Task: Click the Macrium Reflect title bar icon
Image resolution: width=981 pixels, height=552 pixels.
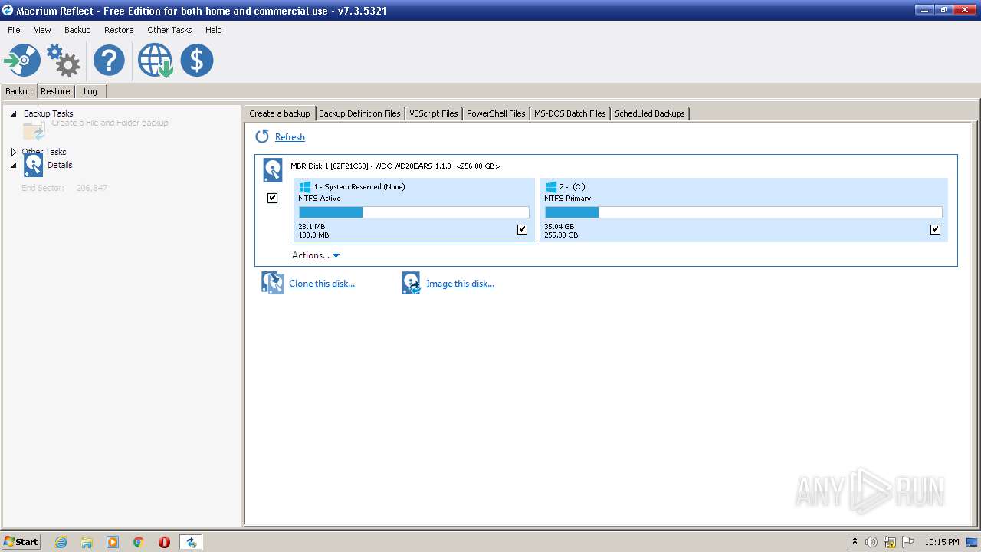Action: (x=8, y=10)
